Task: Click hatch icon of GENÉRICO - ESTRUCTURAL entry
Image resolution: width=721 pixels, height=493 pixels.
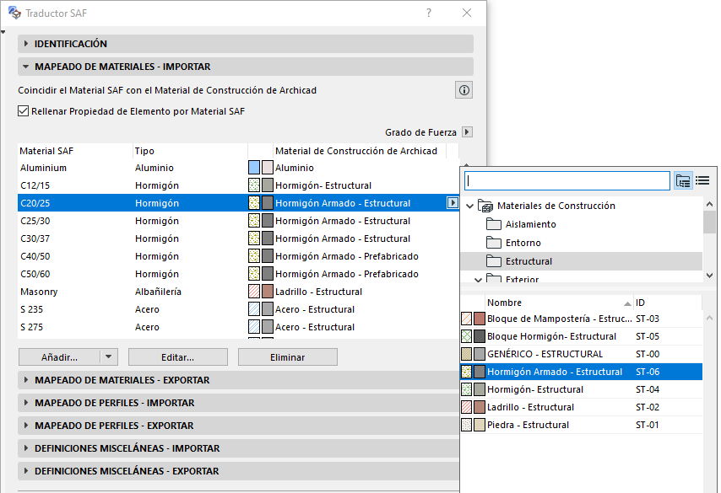Action: pyautogui.click(x=466, y=354)
